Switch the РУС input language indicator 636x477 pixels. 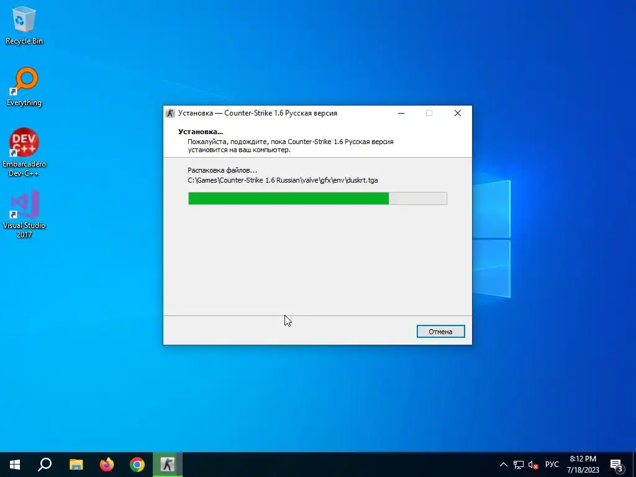[x=552, y=465]
